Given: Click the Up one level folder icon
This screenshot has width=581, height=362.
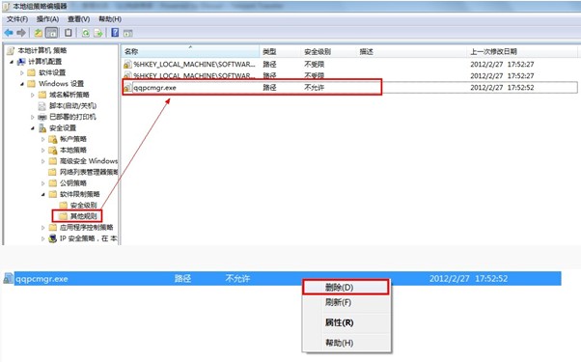Looking at the screenshot, I should pyautogui.click(x=39, y=33).
